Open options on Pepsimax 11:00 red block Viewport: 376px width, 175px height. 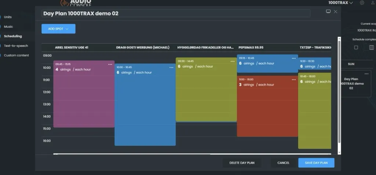(x=293, y=79)
